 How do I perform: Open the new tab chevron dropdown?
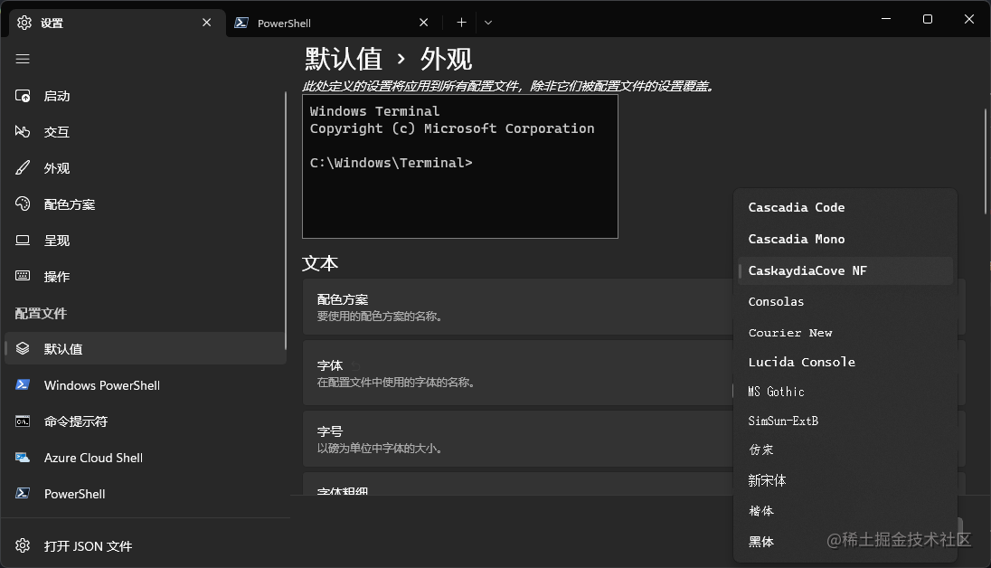click(x=488, y=22)
